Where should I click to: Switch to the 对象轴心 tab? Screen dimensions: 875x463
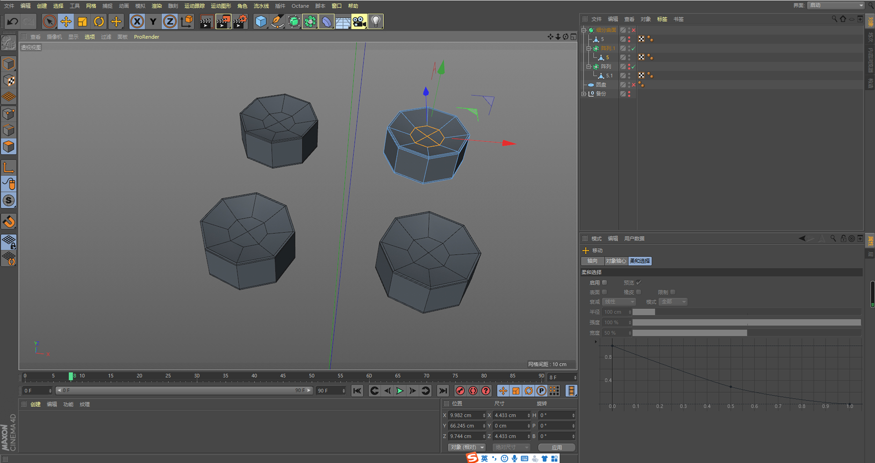tap(616, 261)
